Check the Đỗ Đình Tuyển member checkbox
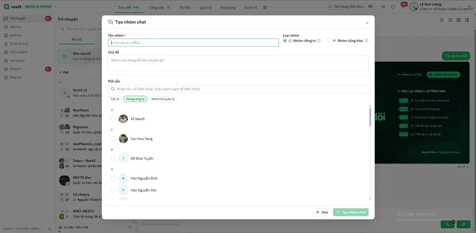This screenshot has height=233, width=476. click(113, 158)
